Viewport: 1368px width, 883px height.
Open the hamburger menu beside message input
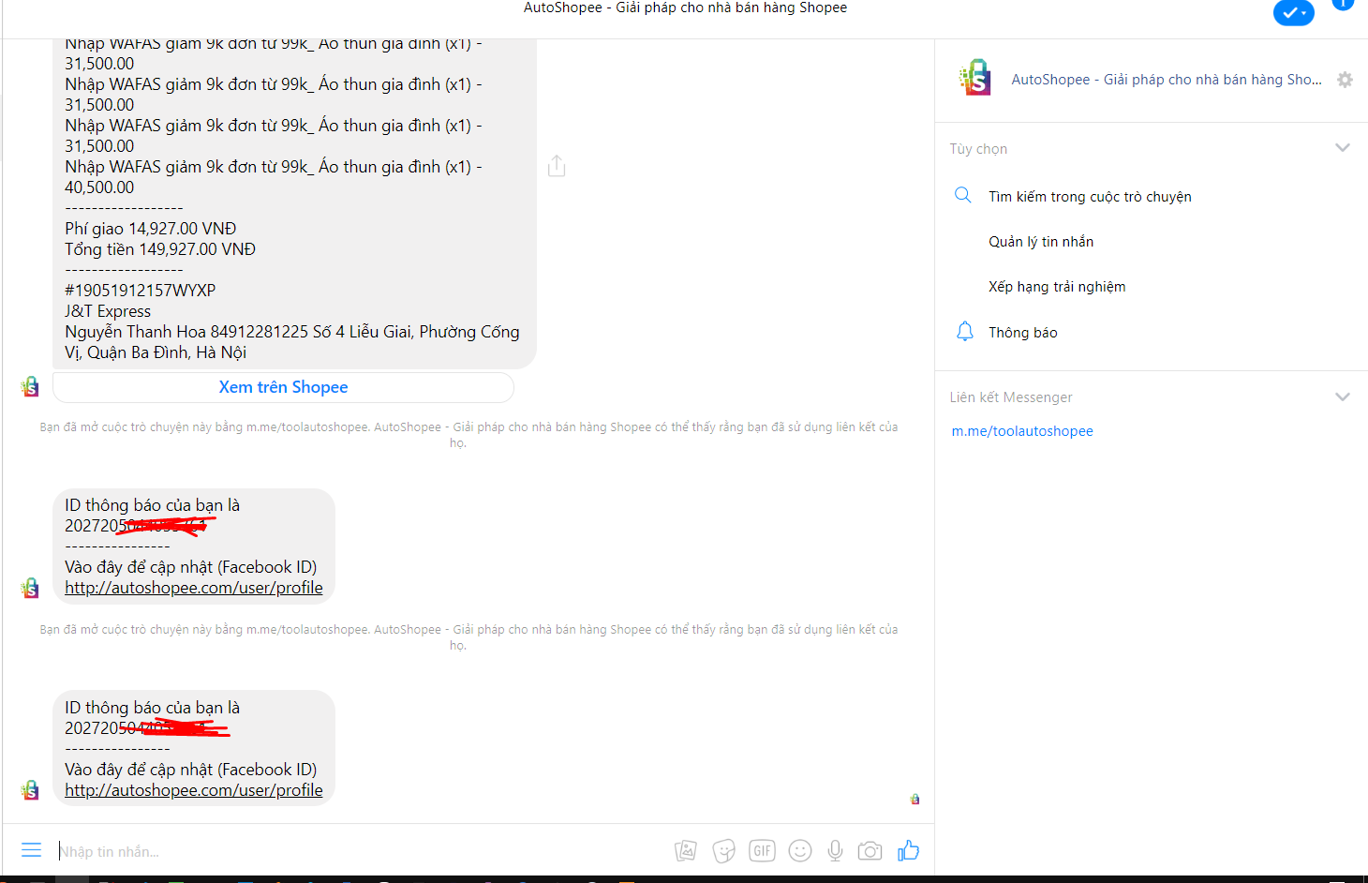pyautogui.click(x=31, y=849)
